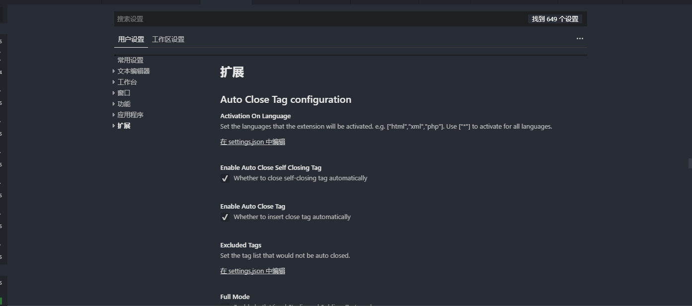Click the vertical scrollbar thumb on right

(x=690, y=163)
